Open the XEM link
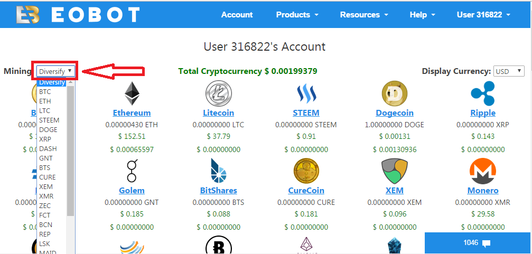The image size is (532, 254). point(395,190)
